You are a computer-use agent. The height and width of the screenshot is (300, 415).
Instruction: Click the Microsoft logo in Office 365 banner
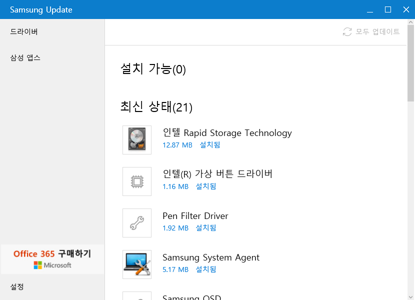(37, 265)
